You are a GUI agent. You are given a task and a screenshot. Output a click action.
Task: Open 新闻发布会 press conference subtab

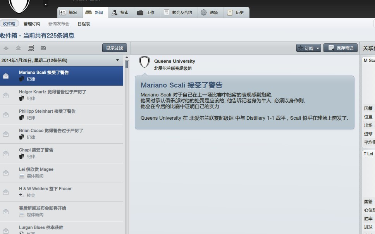point(58,24)
